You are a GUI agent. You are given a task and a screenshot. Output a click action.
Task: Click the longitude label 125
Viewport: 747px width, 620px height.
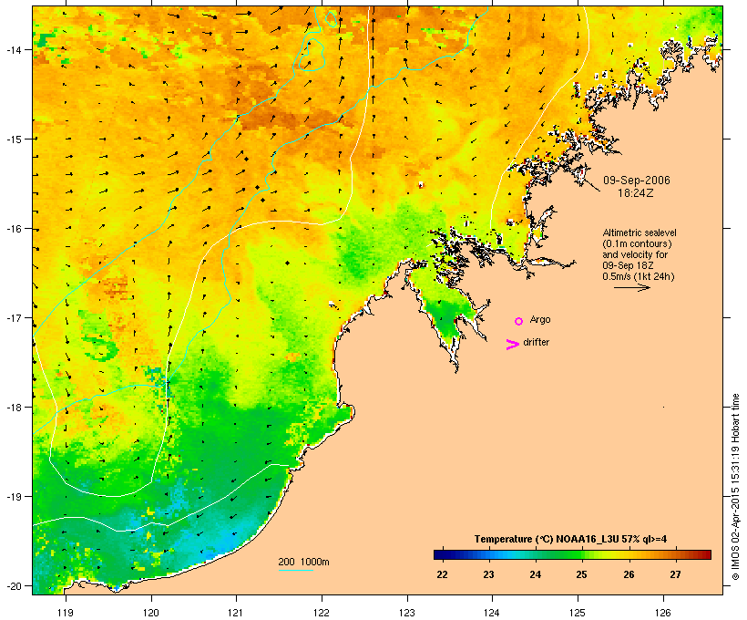pos(578,613)
